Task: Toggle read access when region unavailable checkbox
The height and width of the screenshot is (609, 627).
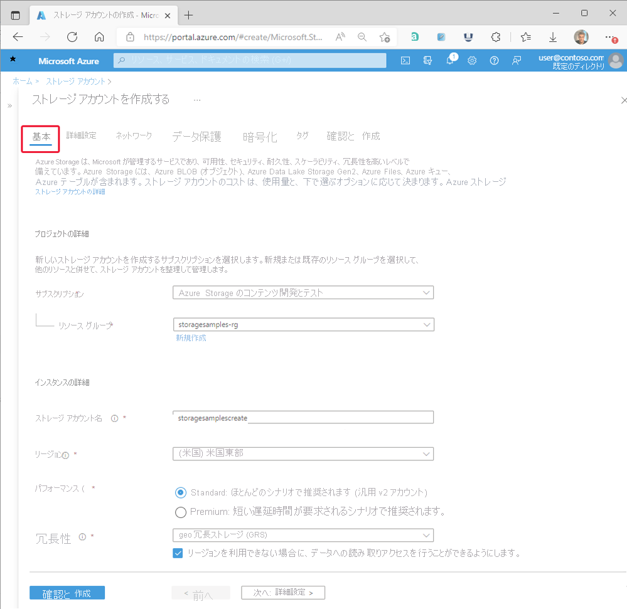Action: 178,553
